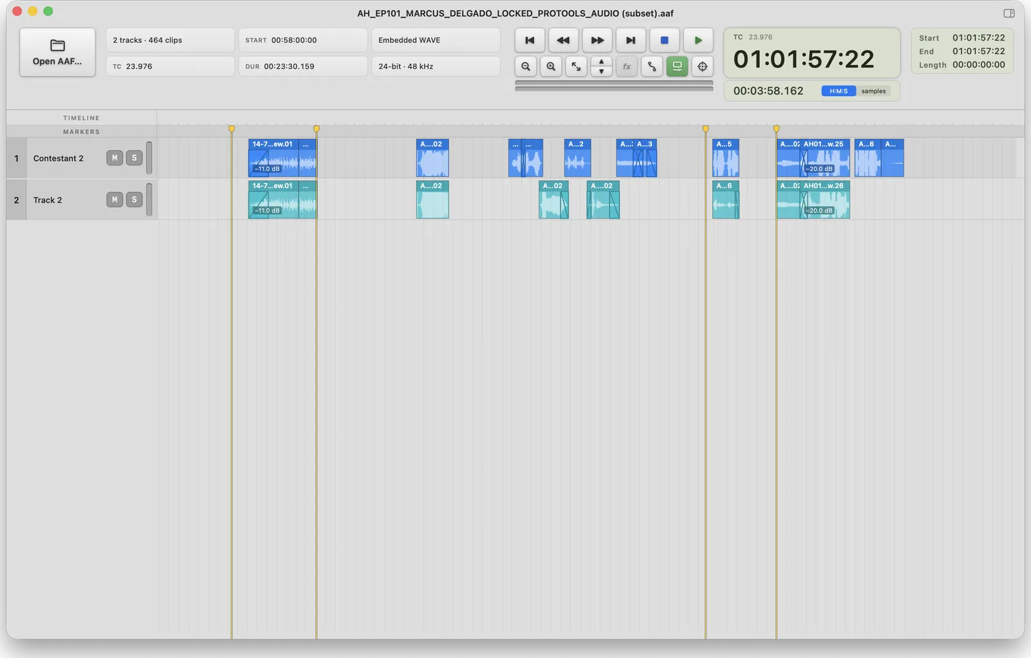
Task: Select the A...6 clip on Track 2
Action: [726, 200]
